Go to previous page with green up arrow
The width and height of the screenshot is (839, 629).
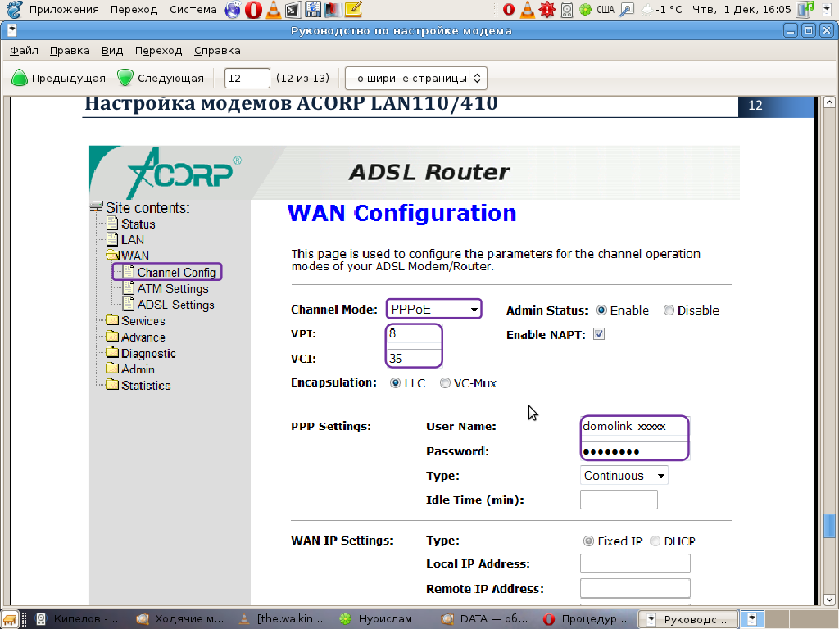[58, 78]
